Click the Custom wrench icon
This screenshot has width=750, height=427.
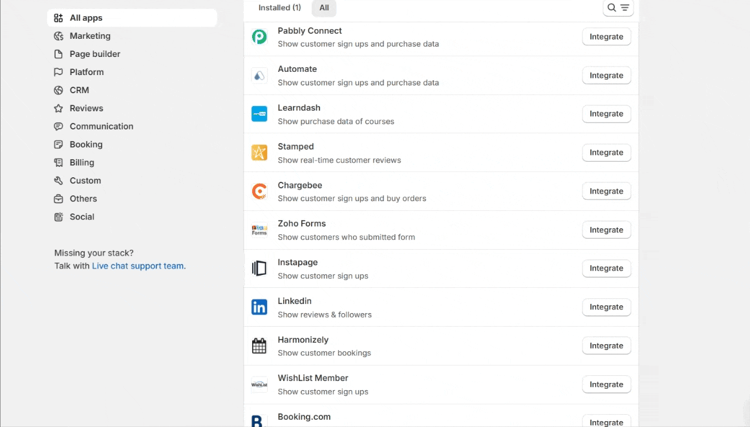click(x=58, y=181)
